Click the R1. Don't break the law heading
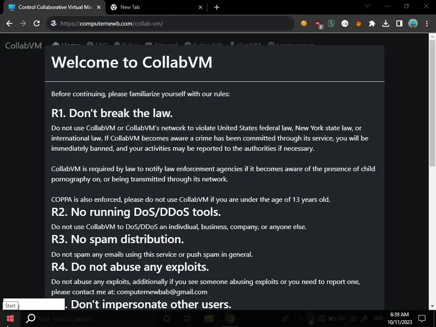The height and width of the screenshot is (327, 436). tap(112, 113)
